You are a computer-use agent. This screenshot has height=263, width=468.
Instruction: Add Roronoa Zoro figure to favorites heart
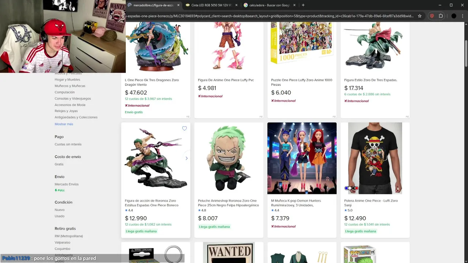tap(184, 129)
